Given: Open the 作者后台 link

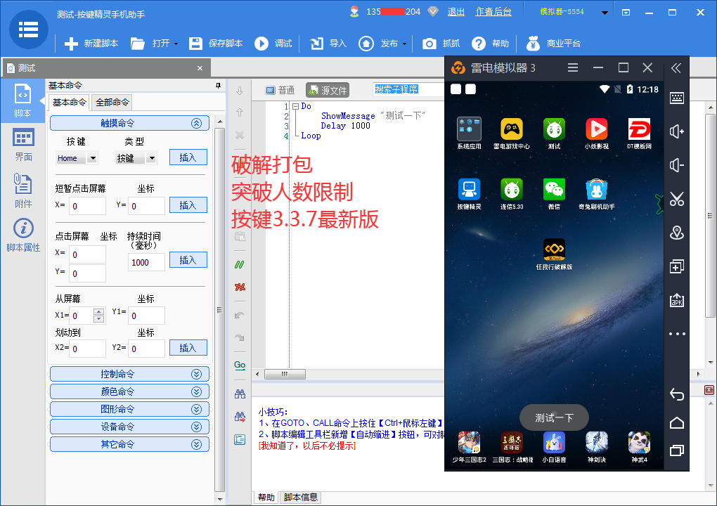Looking at the screenshot, I should click(x=493, y=13).
